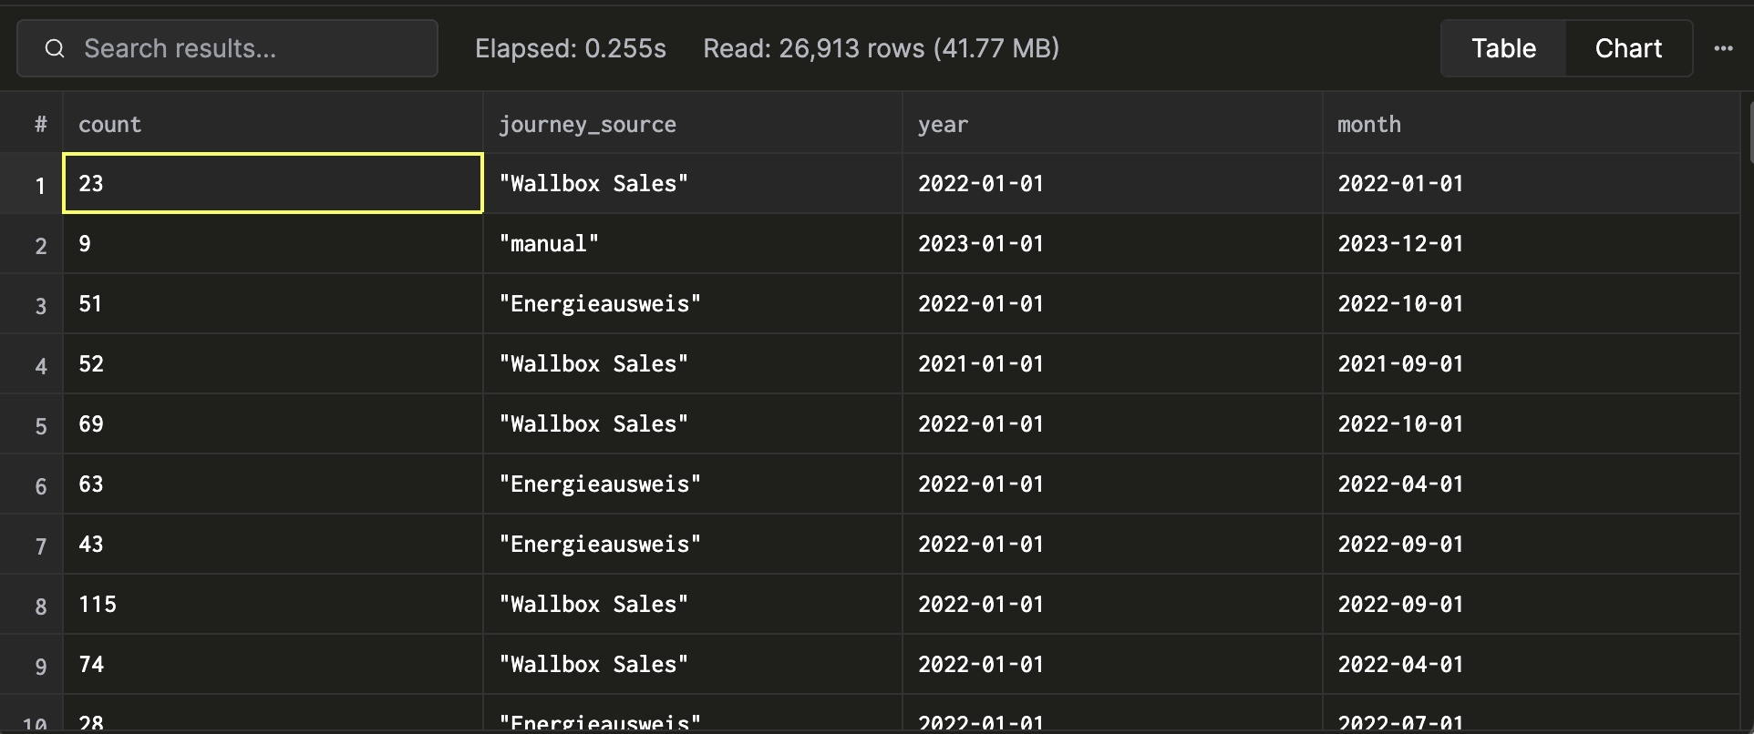
Task: Switch to the Table view tab
Action: 1503,48
